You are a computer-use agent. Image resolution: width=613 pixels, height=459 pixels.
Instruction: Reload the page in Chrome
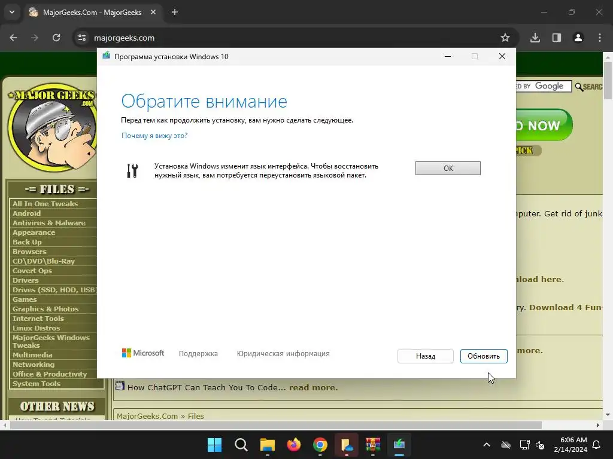coord(56,38)
